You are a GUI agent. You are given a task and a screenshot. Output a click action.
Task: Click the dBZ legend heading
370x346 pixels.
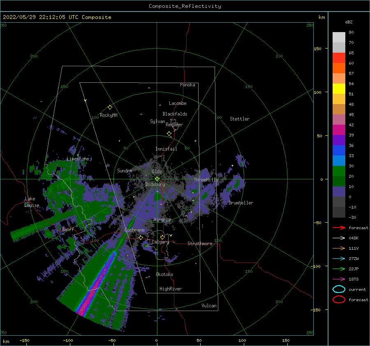point(349,22)
